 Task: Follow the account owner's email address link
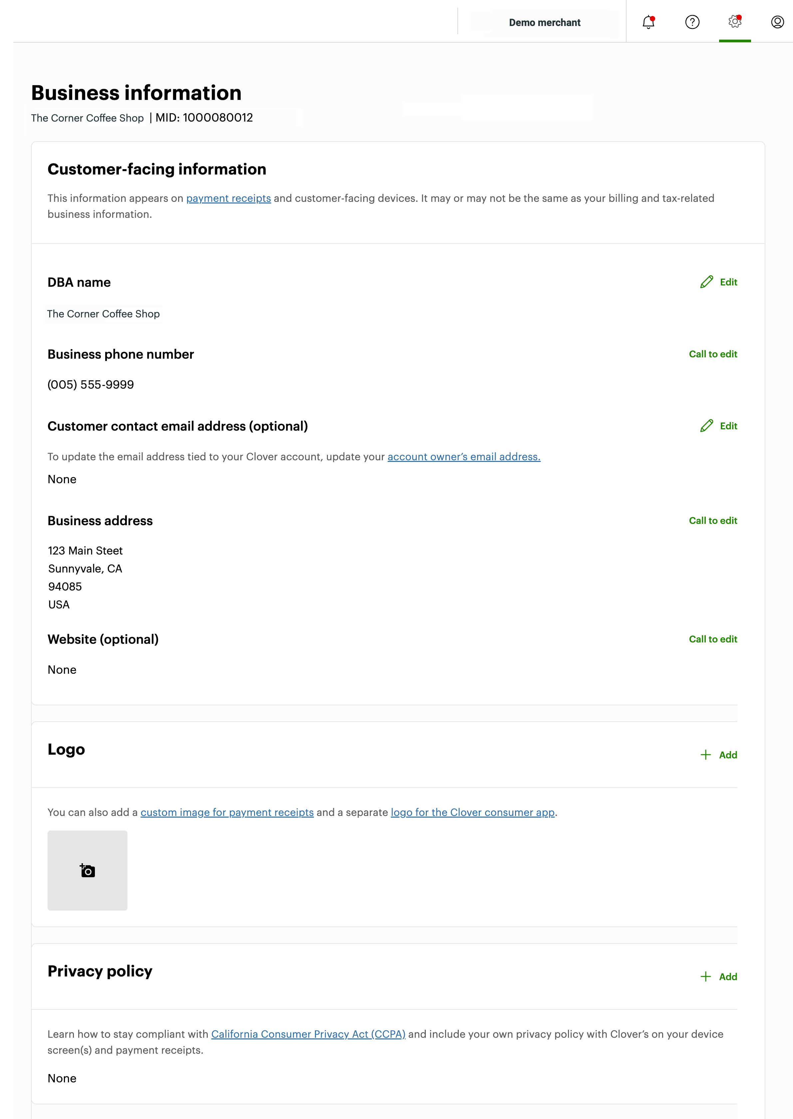(x=463, y=457)
